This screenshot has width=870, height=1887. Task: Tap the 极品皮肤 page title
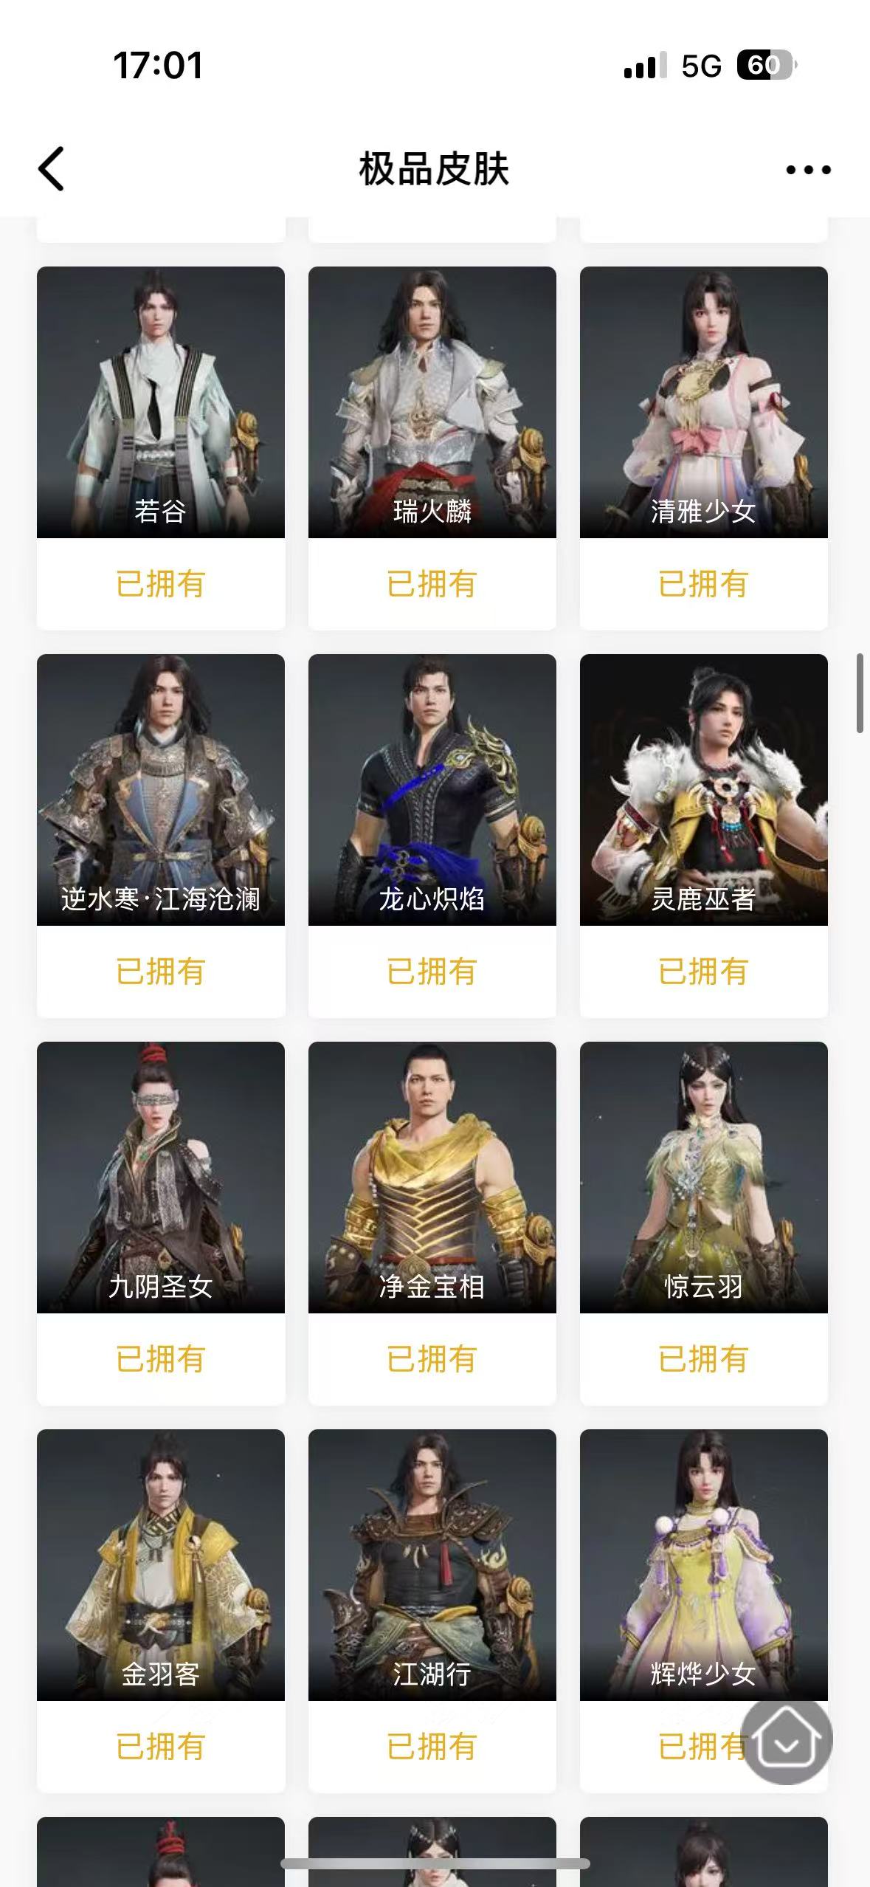coord(434,169)
